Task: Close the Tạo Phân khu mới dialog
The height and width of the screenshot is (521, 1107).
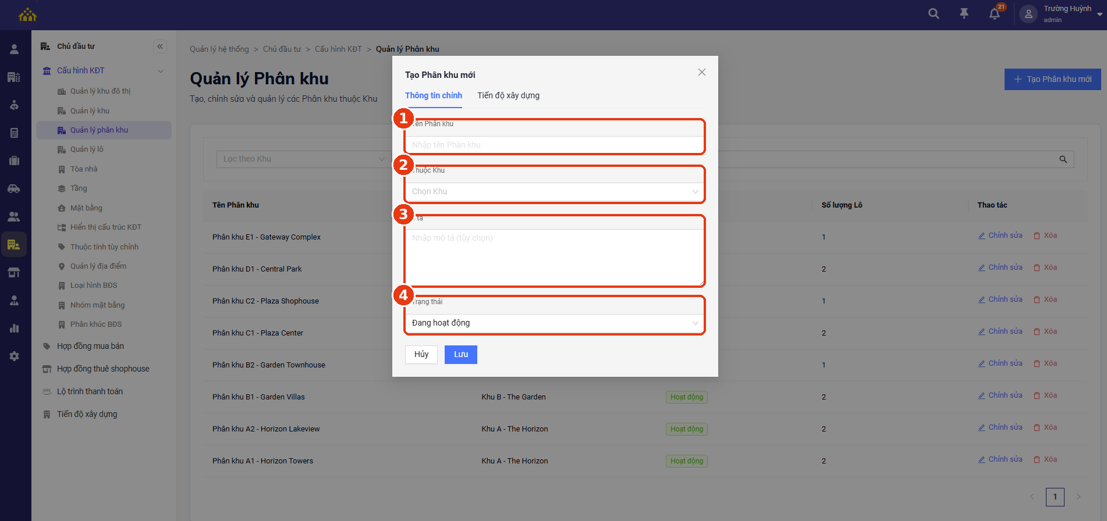Action: (x=702, y=72)
